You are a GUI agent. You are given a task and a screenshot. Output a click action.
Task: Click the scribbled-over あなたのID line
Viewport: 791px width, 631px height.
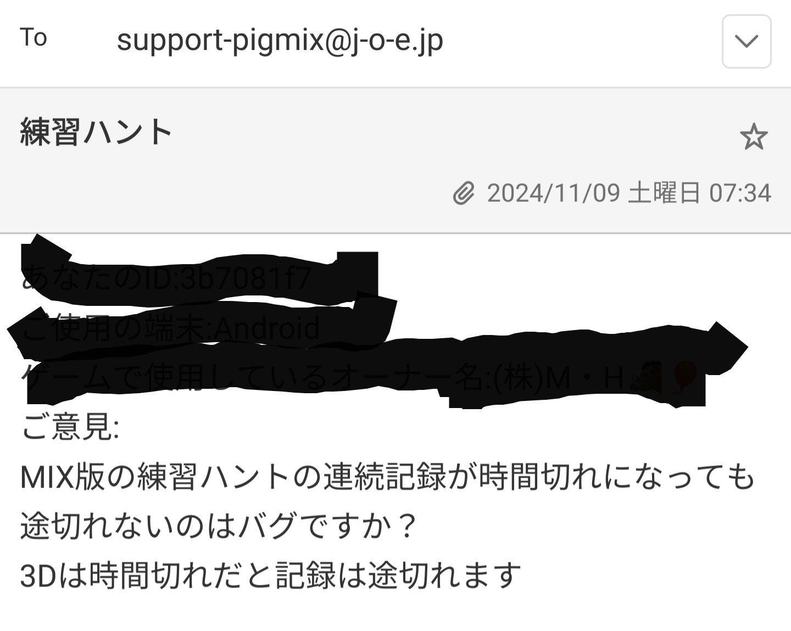click(166, 278)
